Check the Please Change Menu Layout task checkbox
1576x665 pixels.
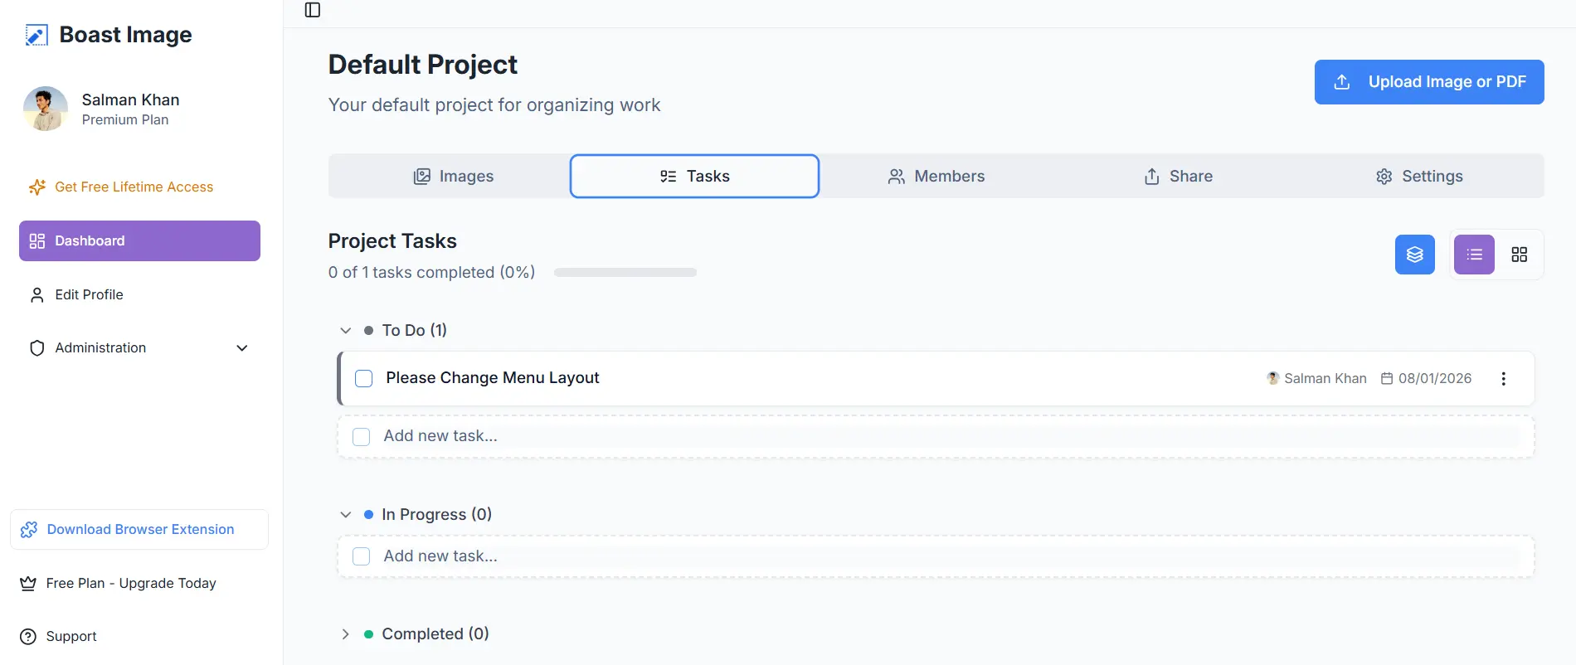click(363, 378)
